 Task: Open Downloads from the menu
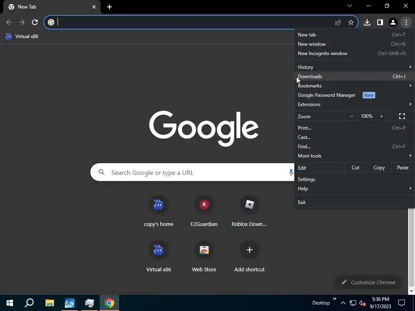(x=355, y=77)
